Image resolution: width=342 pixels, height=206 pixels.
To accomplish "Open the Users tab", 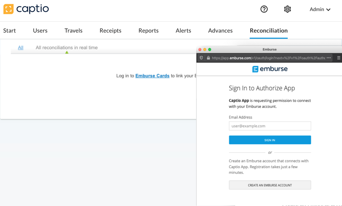I will (40, 30).
